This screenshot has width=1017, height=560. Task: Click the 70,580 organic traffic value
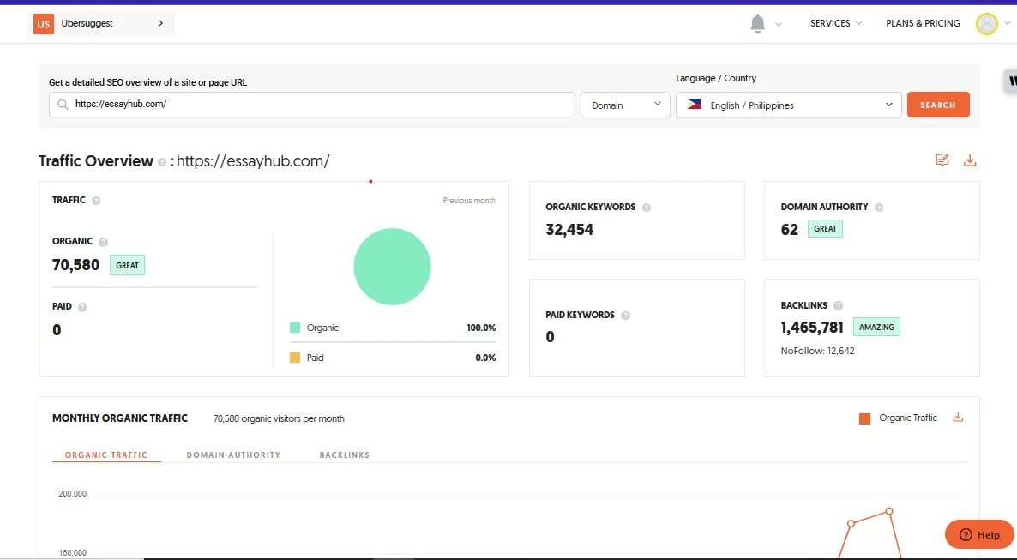click(x=75, y=265)
